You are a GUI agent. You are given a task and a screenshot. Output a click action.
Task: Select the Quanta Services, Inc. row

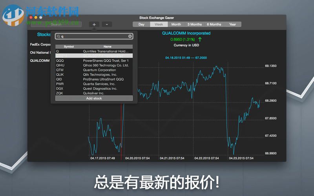[x=94, y=84]
